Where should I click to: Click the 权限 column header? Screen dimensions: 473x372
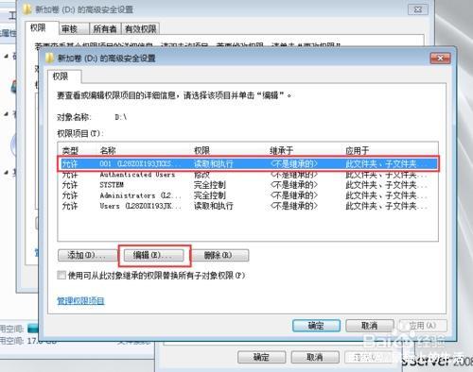[x=201, y=151]
